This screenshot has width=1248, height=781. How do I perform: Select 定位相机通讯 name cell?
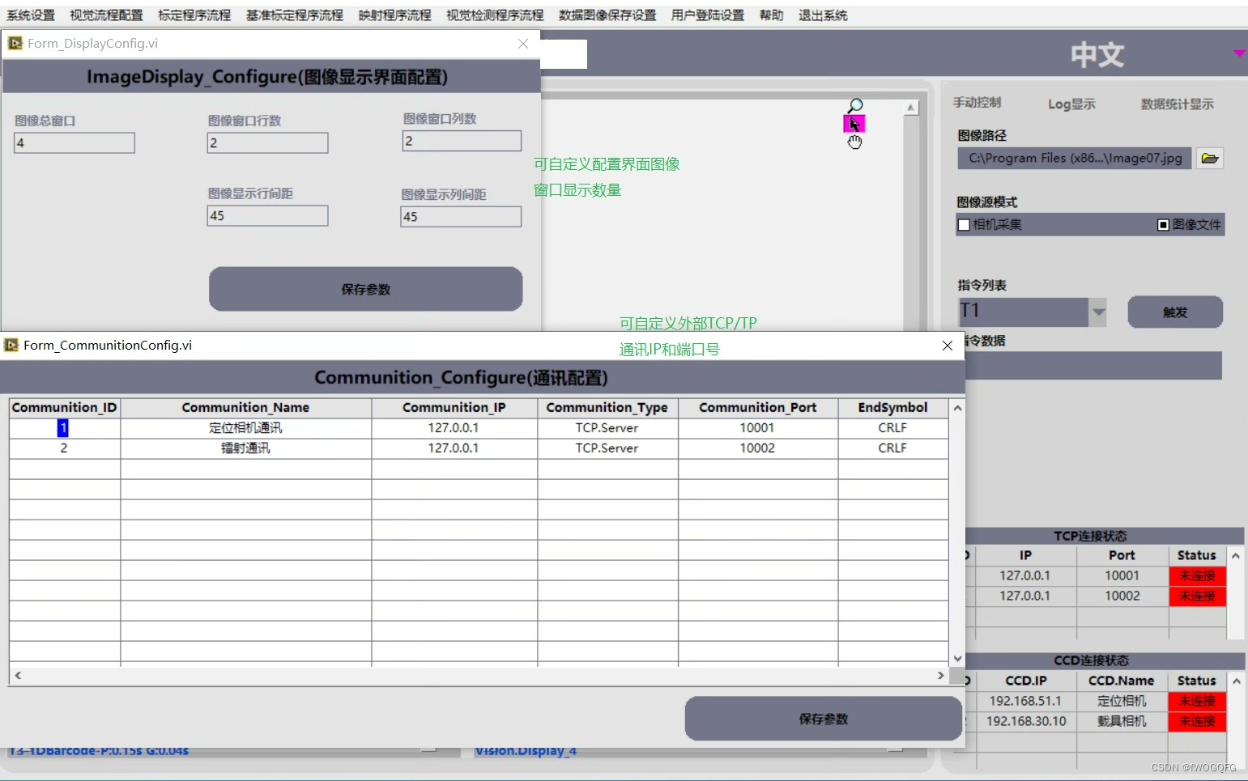[x=245, y=427]
